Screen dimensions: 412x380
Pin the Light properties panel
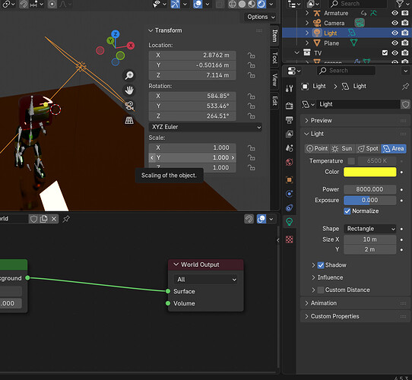(x=405, y=87)
